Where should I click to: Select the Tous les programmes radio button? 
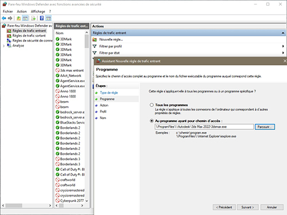coord(152,105)
